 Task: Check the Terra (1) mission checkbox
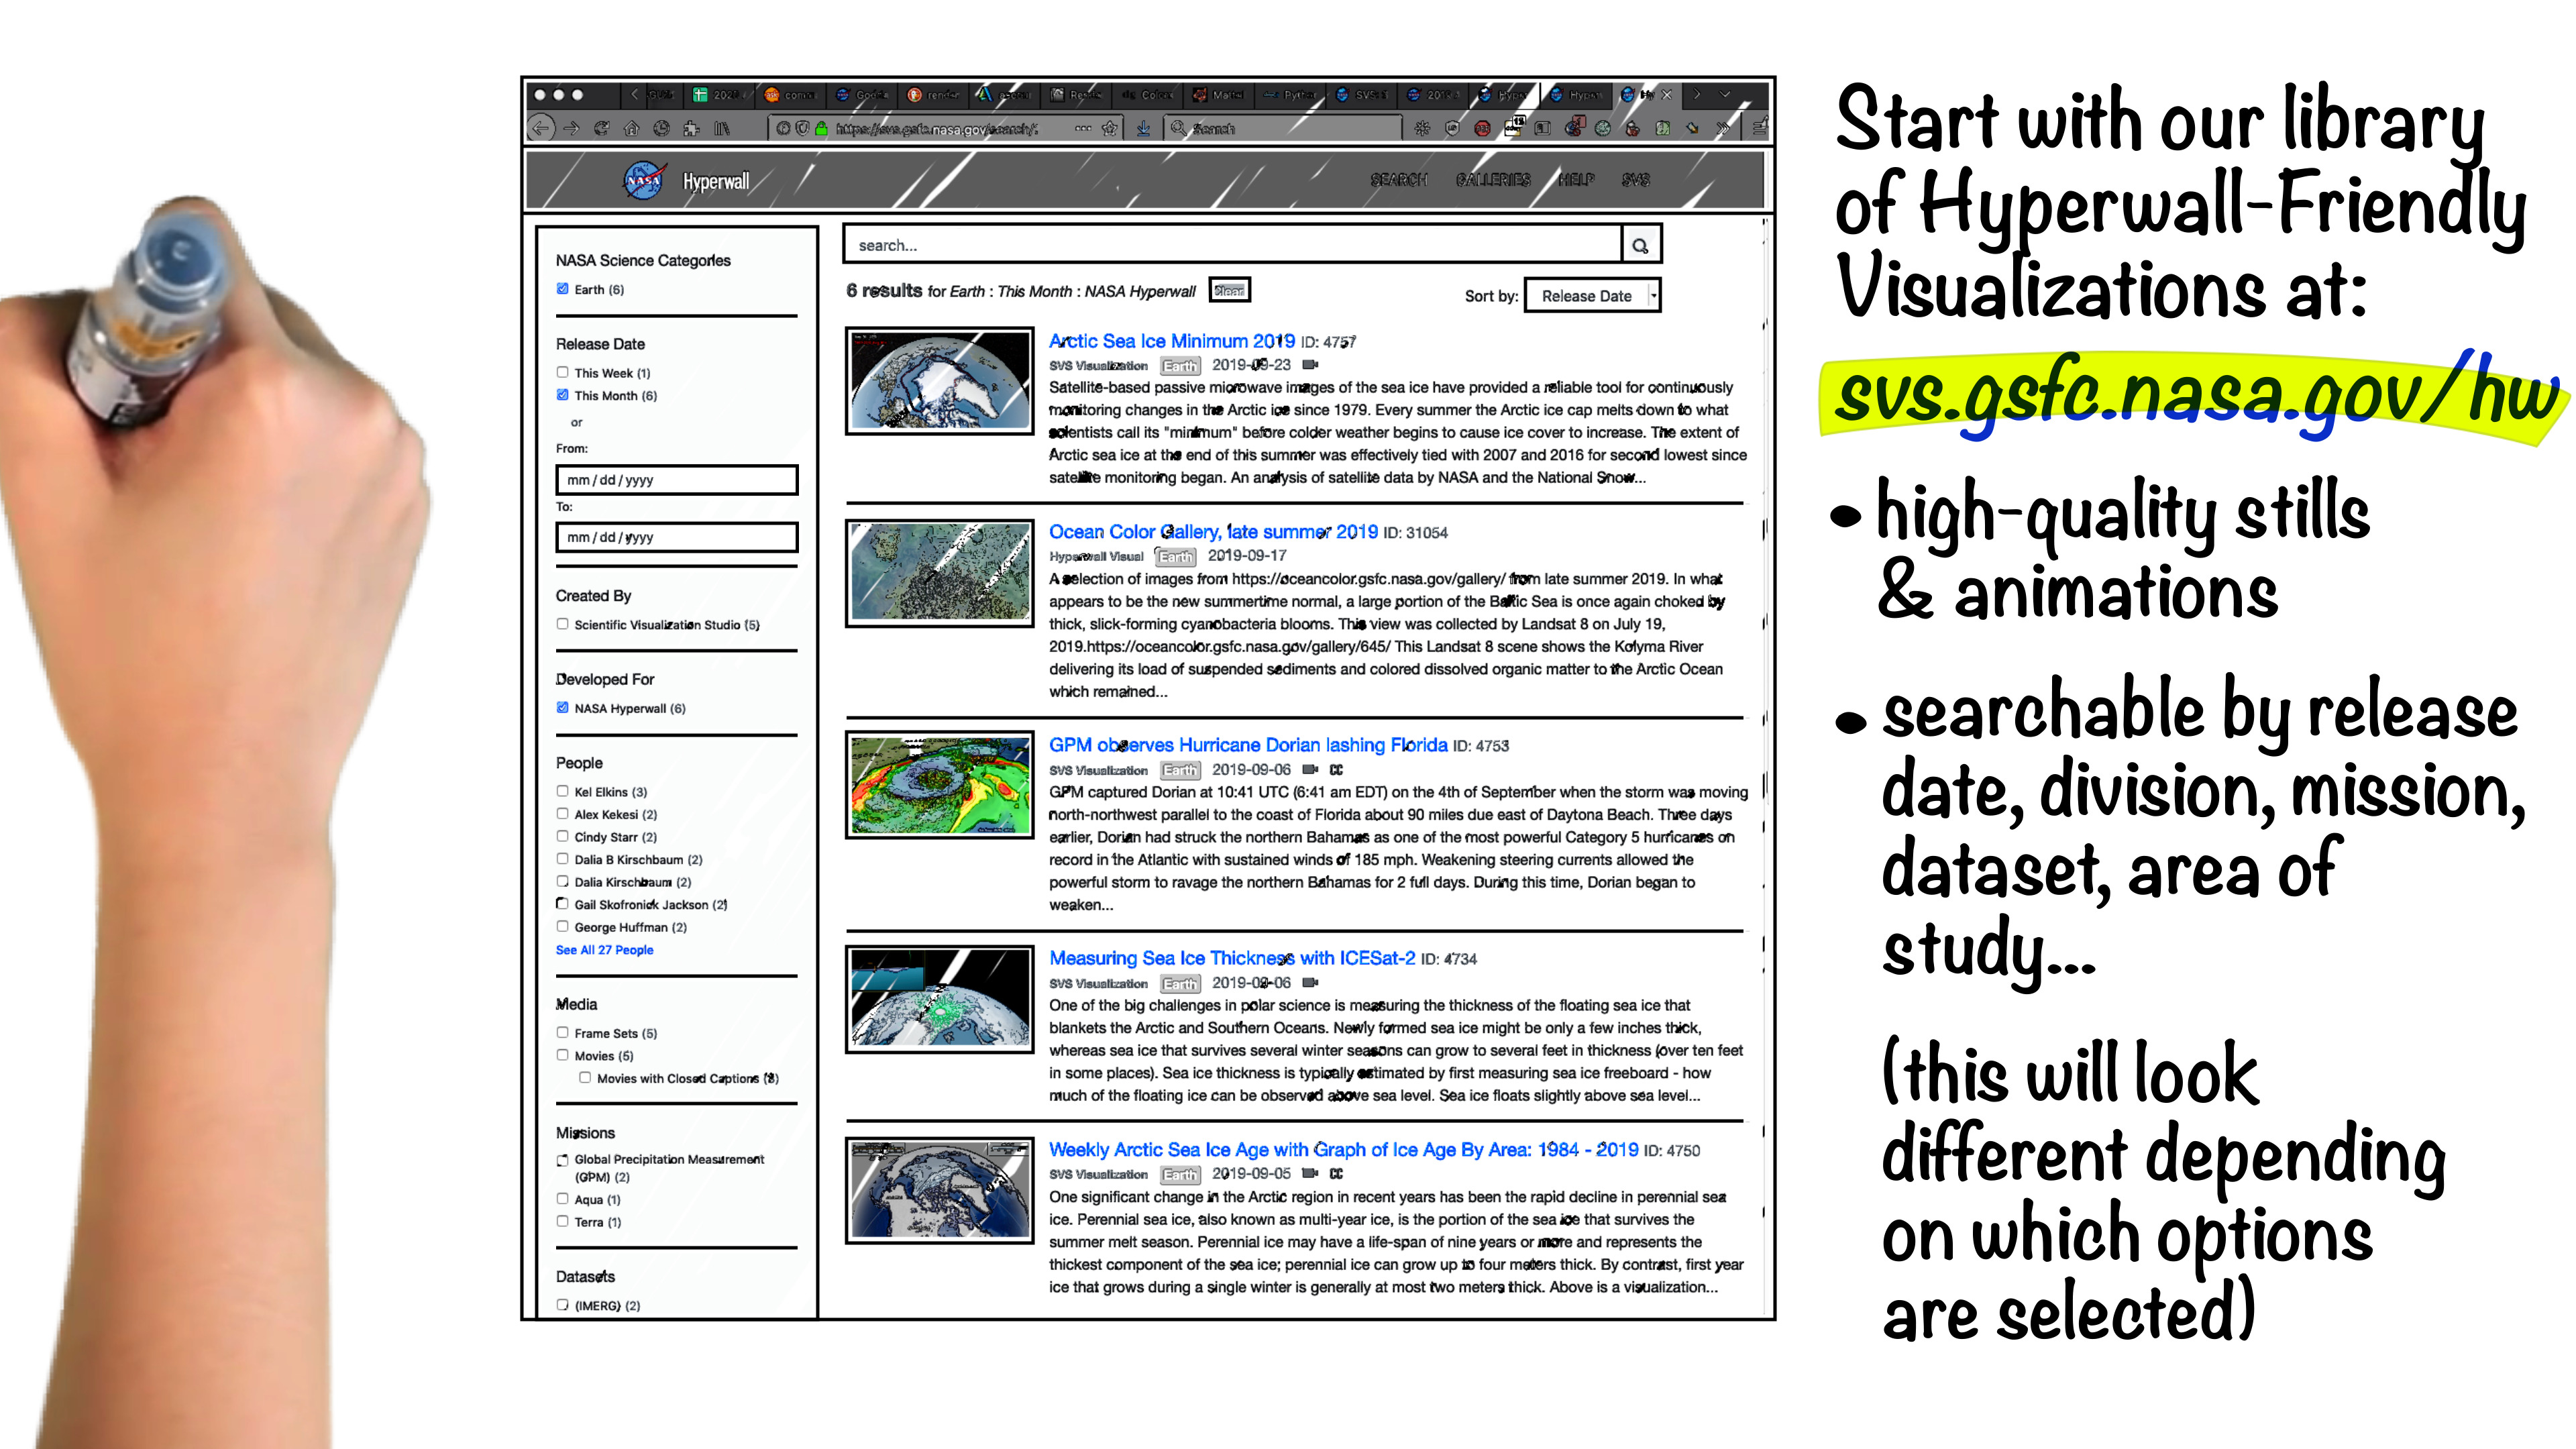click(562, 1221)
